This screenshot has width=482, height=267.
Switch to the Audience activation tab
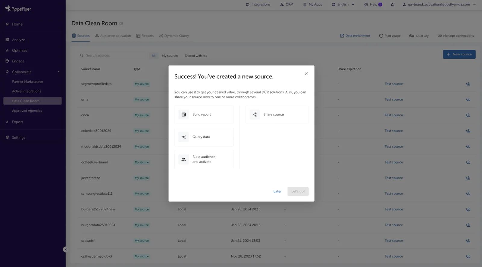[x=113, y=36]
